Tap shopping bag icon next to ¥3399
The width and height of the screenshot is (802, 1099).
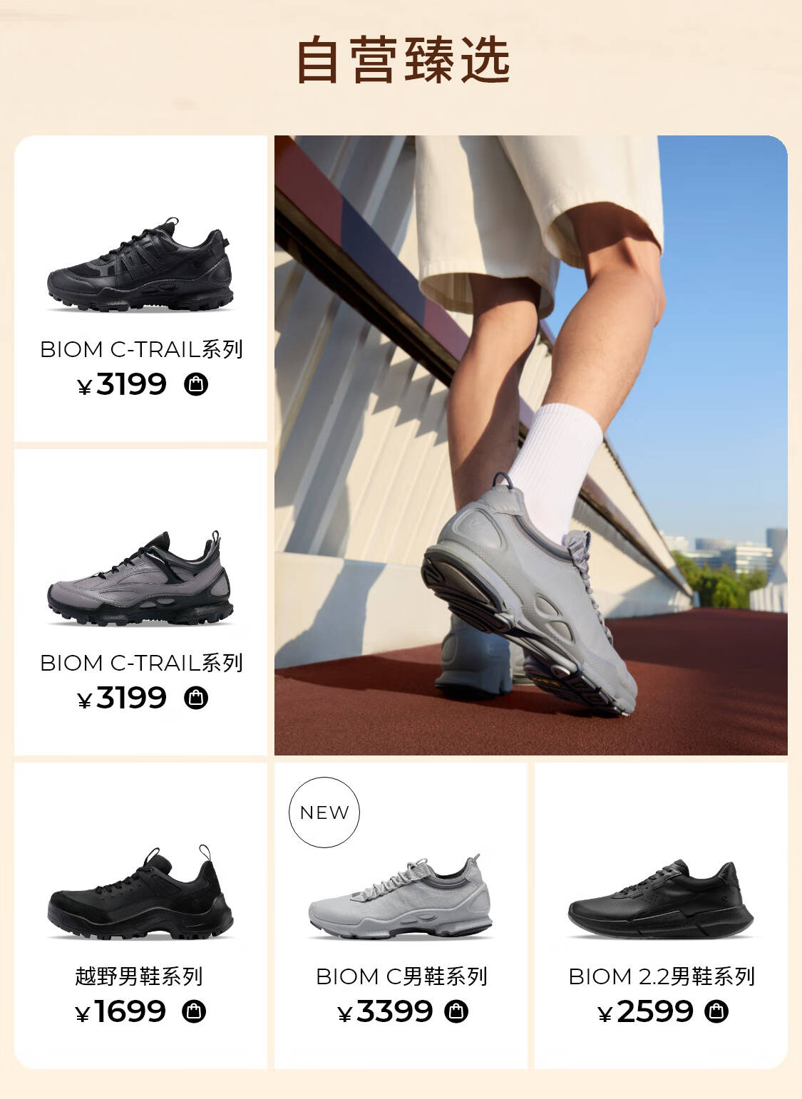pos(456,1011)
